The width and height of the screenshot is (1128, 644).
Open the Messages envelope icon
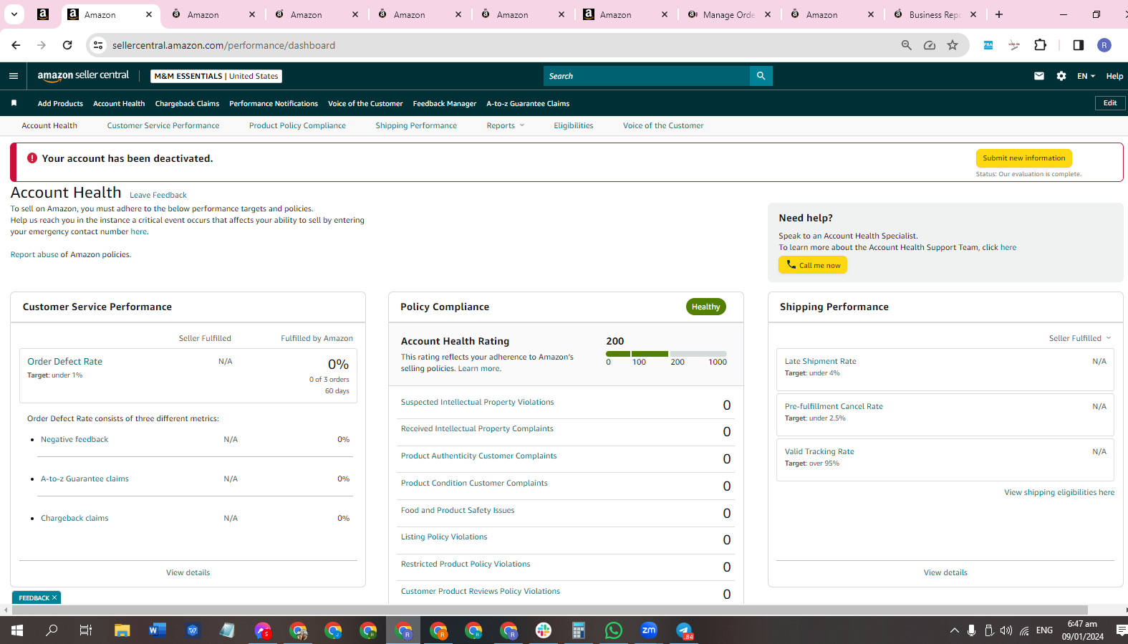pyautogui.click(x=1039, y=76)
